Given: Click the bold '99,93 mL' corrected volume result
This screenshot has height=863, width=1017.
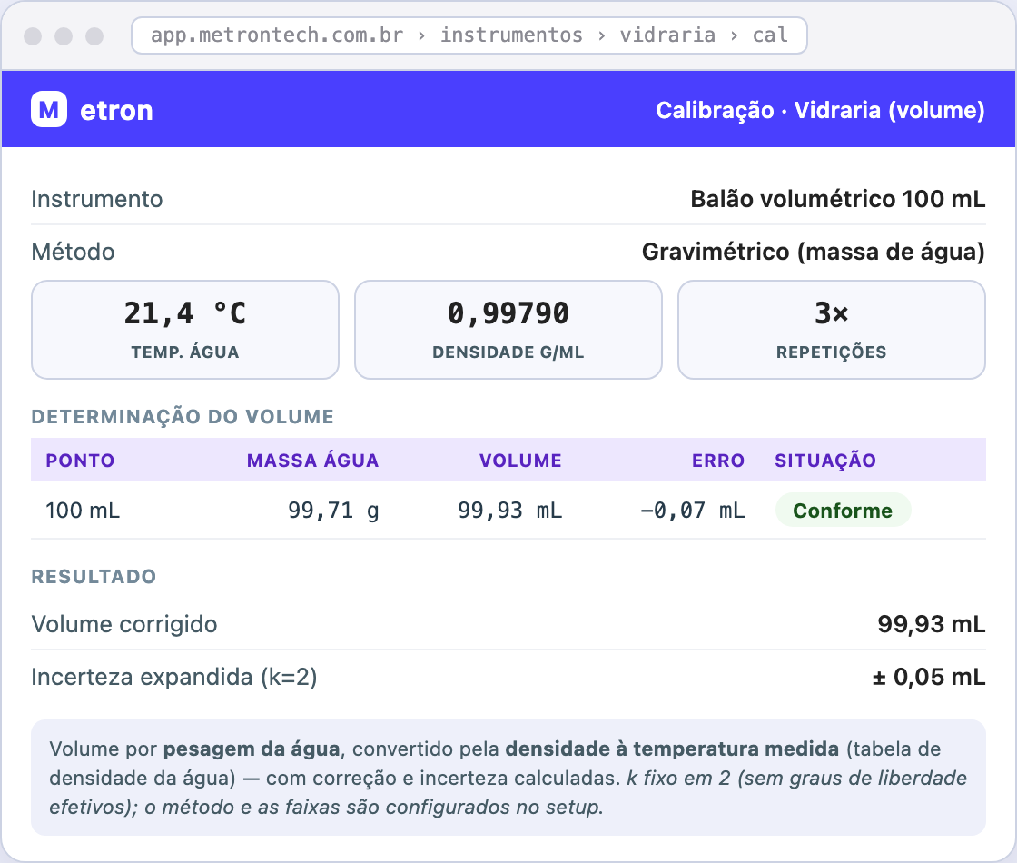Looking at the screenshot, I should pos(932,624).
